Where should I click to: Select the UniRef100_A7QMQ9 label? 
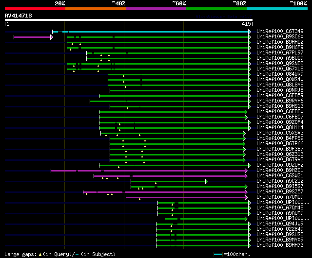click(280, 197)
